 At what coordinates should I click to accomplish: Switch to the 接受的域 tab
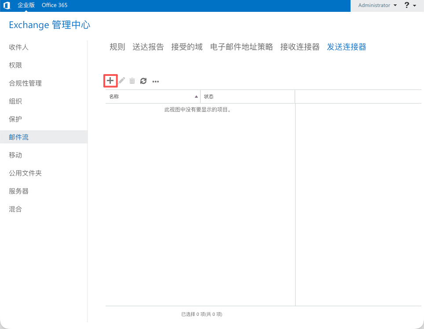(x=187, y=47)
